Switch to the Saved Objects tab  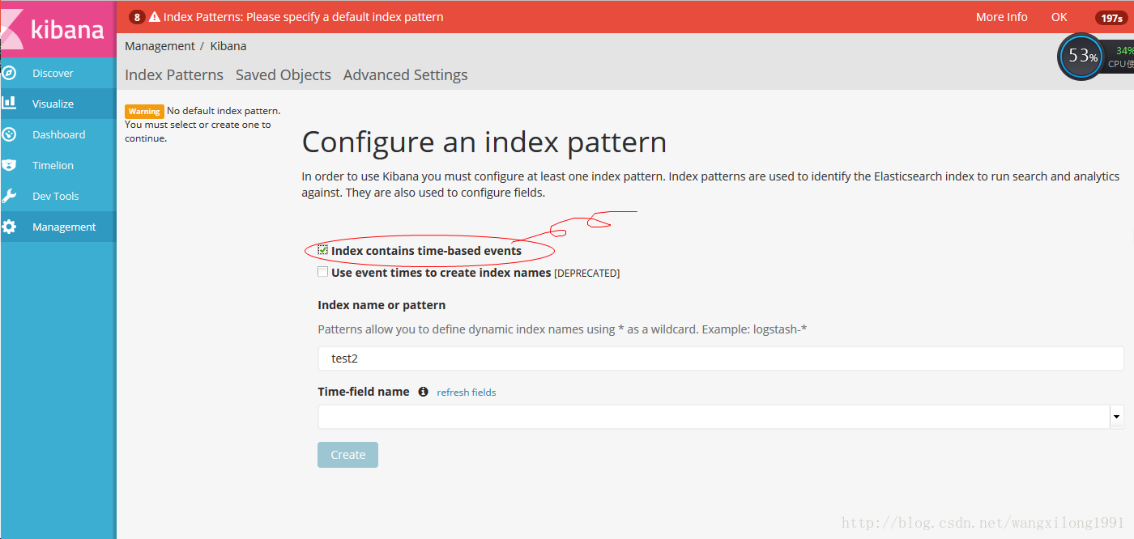(x=283, y=74)
